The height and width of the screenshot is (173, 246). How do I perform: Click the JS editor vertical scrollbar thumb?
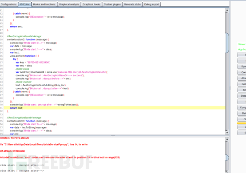[x=227, y=43]
